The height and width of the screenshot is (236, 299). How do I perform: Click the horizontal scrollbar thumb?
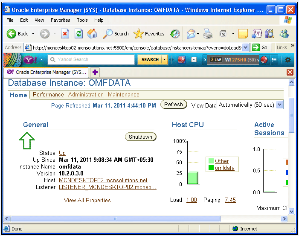(x=116, y=219)
